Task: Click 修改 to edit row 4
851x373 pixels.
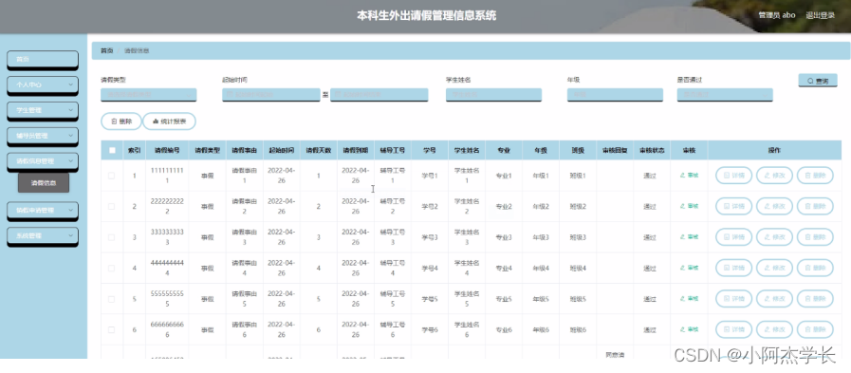Action: click(x=774, y=269)
